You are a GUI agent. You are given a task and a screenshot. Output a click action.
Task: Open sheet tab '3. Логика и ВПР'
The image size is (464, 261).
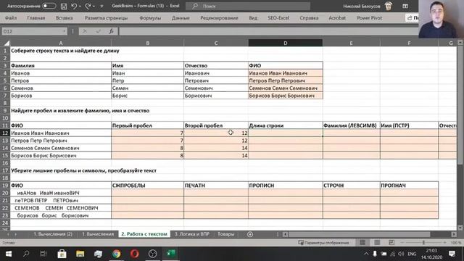coord(191,234)
